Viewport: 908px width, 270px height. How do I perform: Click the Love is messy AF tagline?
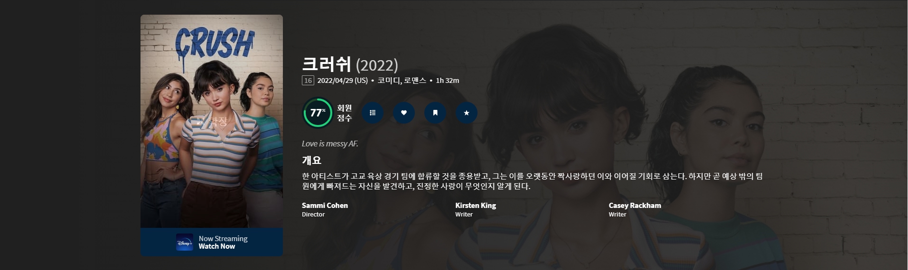[x=330, y=144]
